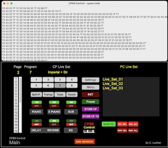This screenshot has height=148, width=168.
Task: Click the purple STORE CP TO button
Action: (90, 116)
